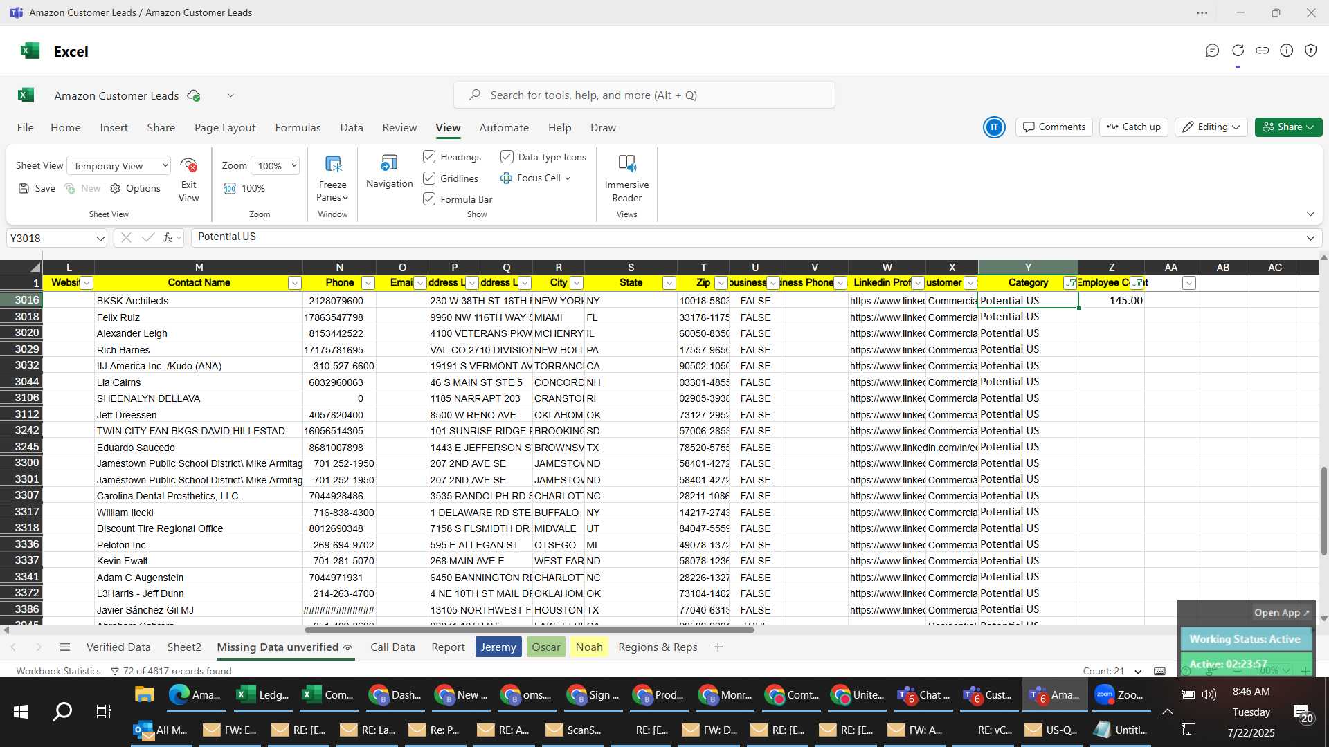Click the horizontal scrollbar thumb
Viewport: 1329px width, 747px height.
pyautogui.click(x=530, y=630)
